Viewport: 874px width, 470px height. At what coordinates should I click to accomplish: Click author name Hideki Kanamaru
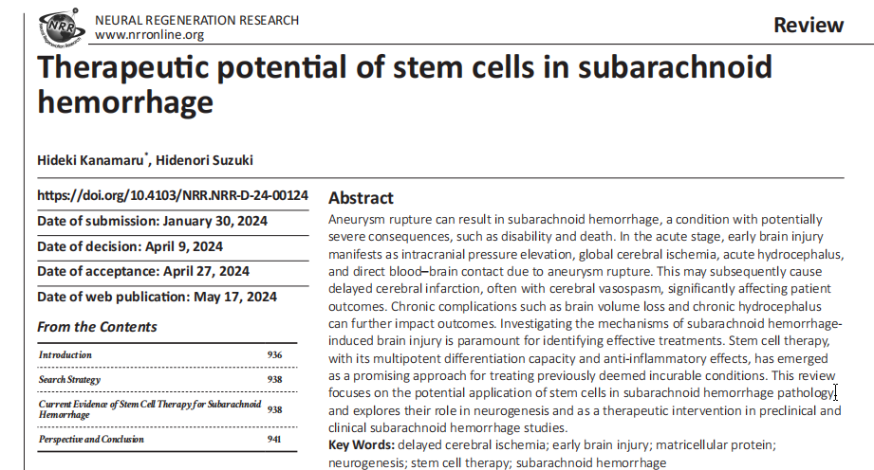(90, 160)
